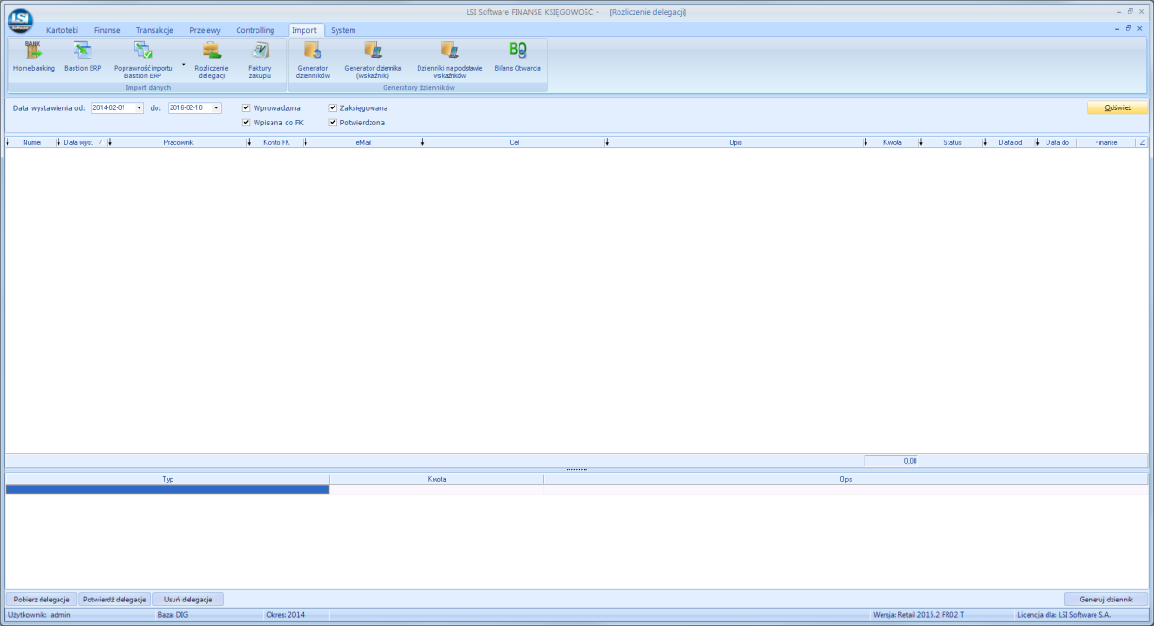Click arrow icon in Data do column header
1154x626 pixels.
(x=1037, y=142)
